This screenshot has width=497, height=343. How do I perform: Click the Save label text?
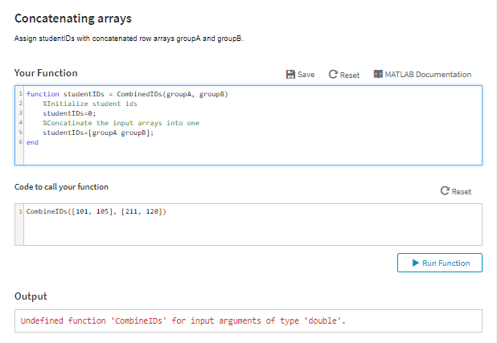click(306, 75)
